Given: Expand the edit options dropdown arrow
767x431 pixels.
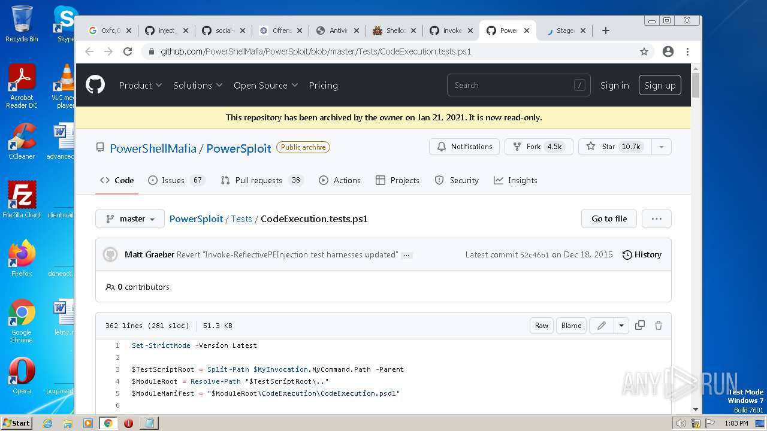Looking at the screenshot, I should (621, 326).
